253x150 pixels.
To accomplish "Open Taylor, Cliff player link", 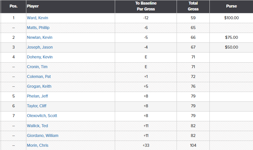I will coord(36,106).
